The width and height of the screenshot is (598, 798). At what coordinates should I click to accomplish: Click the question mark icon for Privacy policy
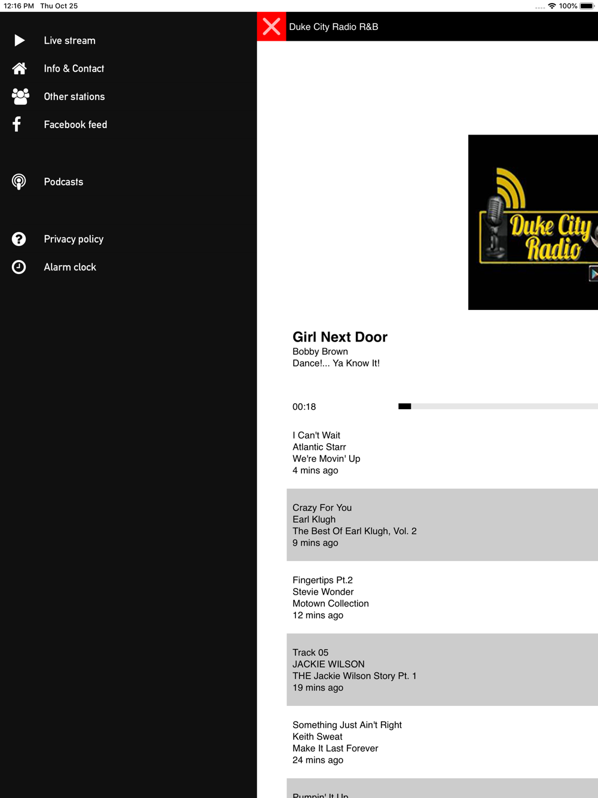[19, 239]
